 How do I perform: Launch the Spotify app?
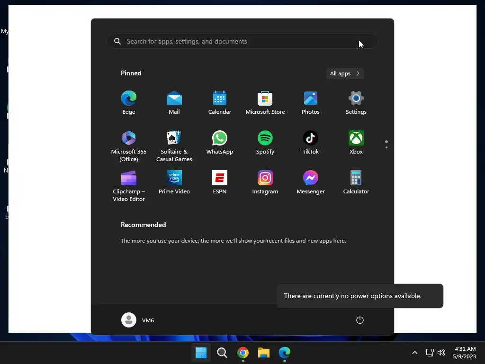[265, 143]
